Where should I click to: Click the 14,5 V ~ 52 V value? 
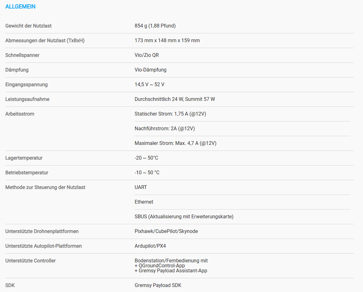pos(150,85)
